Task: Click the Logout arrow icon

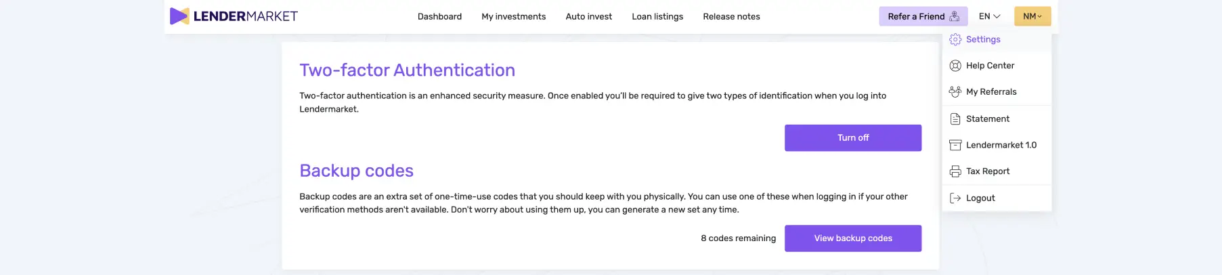Action: coord(955,198)
